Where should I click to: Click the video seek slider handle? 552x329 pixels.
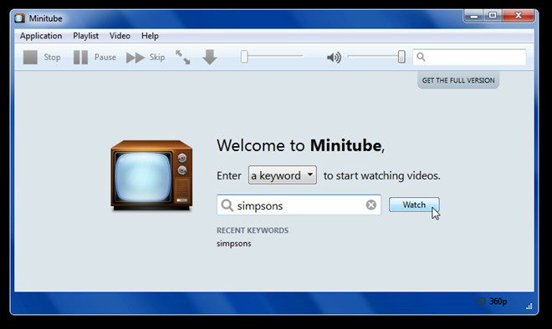pos(244,57)
